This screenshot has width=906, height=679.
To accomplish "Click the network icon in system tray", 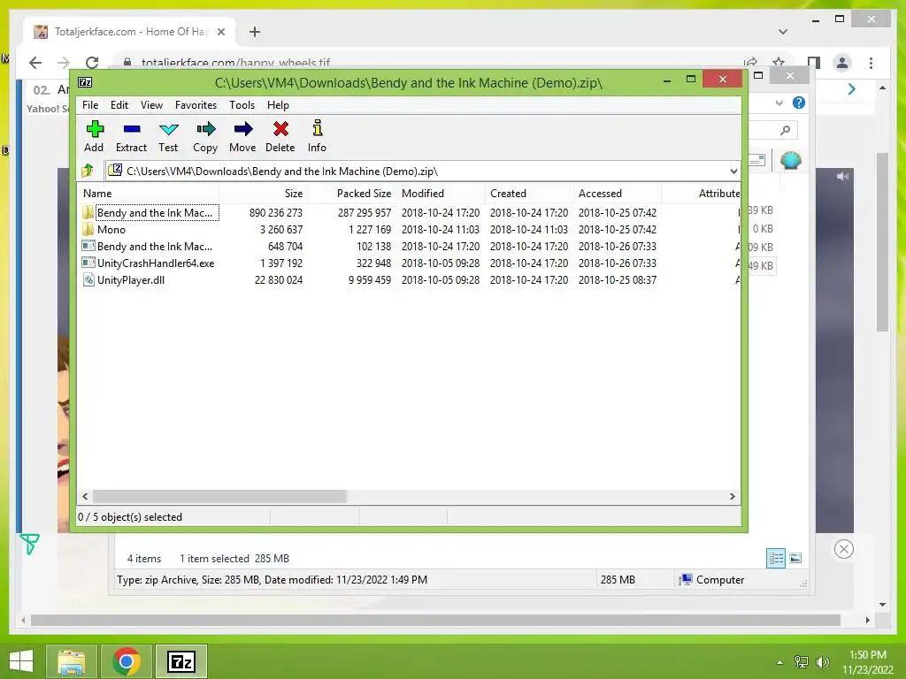I will [802, 662].
